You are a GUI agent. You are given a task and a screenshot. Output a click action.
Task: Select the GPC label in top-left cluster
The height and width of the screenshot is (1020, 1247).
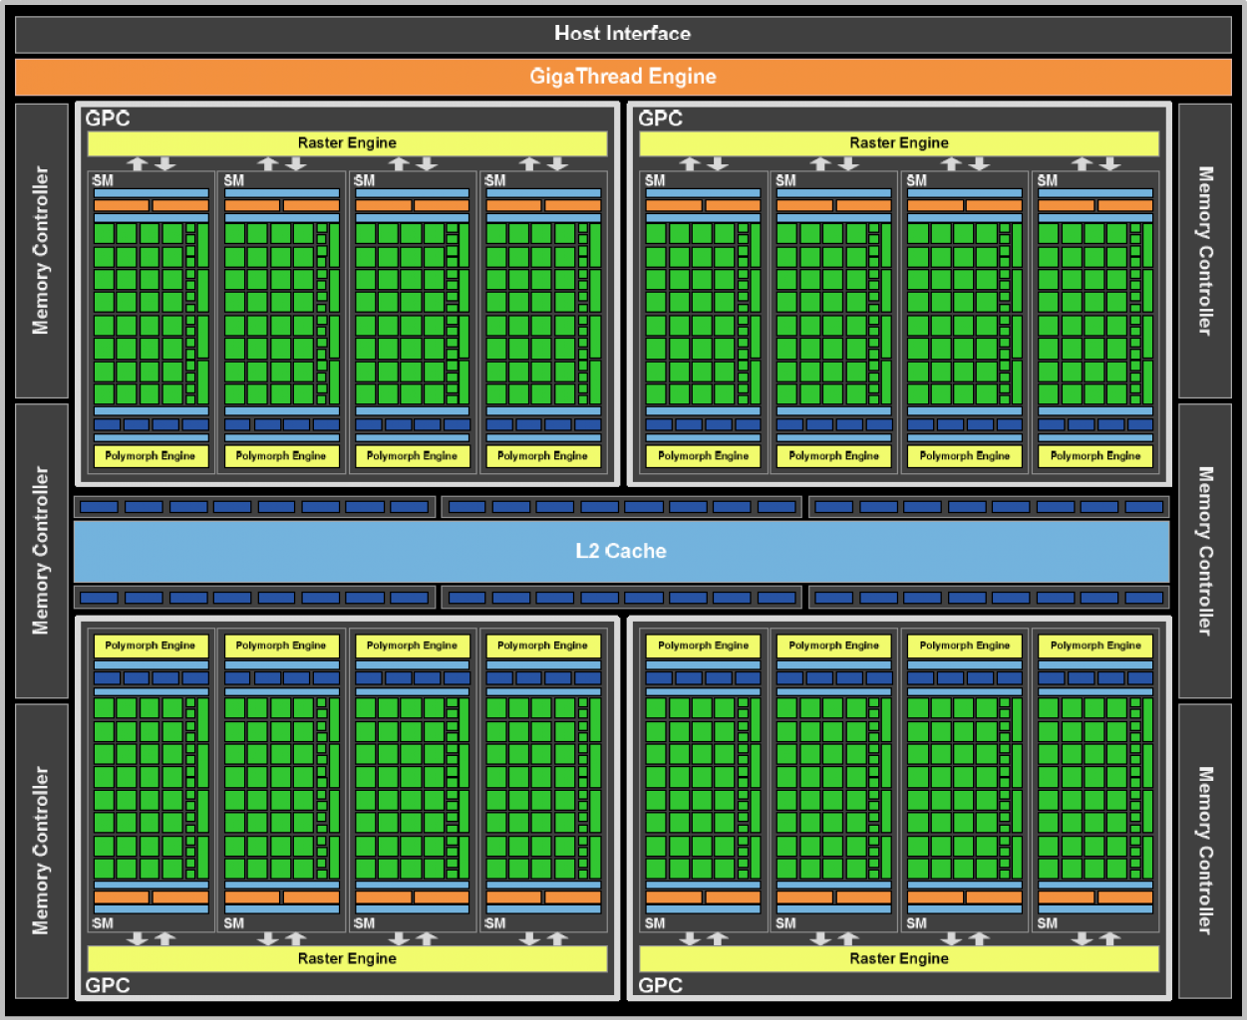[108, 119]
